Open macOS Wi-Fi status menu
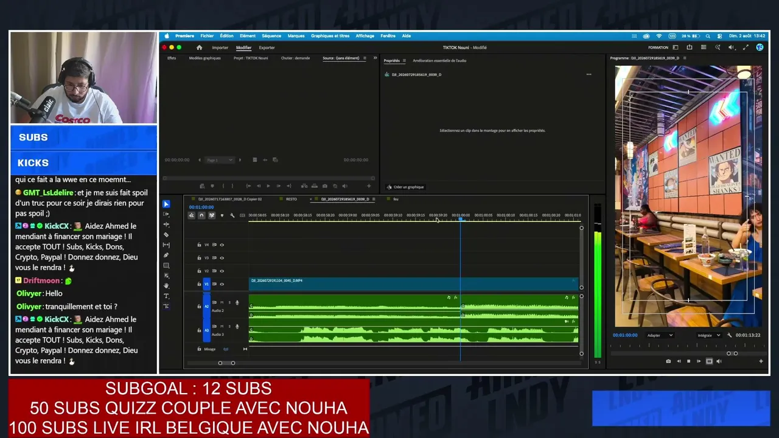This screenshot has height=438, width=779. (658, 36)
